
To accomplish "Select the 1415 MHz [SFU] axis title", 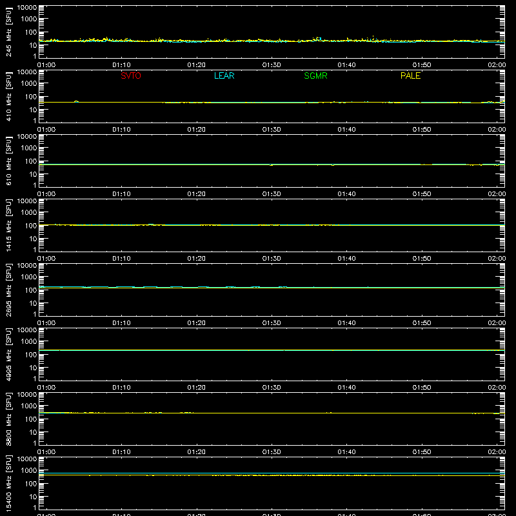I will (x=8, y=225).
